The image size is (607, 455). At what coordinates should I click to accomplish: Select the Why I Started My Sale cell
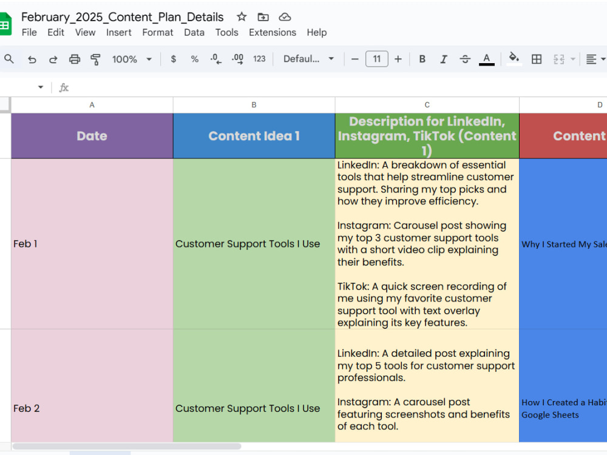pyautogui.click(x=563, y=244)
